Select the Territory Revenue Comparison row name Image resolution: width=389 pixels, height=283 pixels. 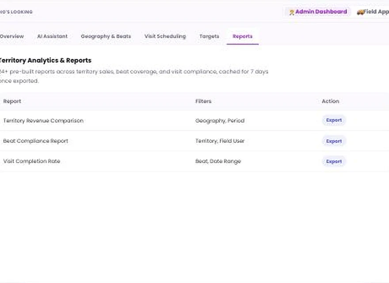tap(43, 121)
